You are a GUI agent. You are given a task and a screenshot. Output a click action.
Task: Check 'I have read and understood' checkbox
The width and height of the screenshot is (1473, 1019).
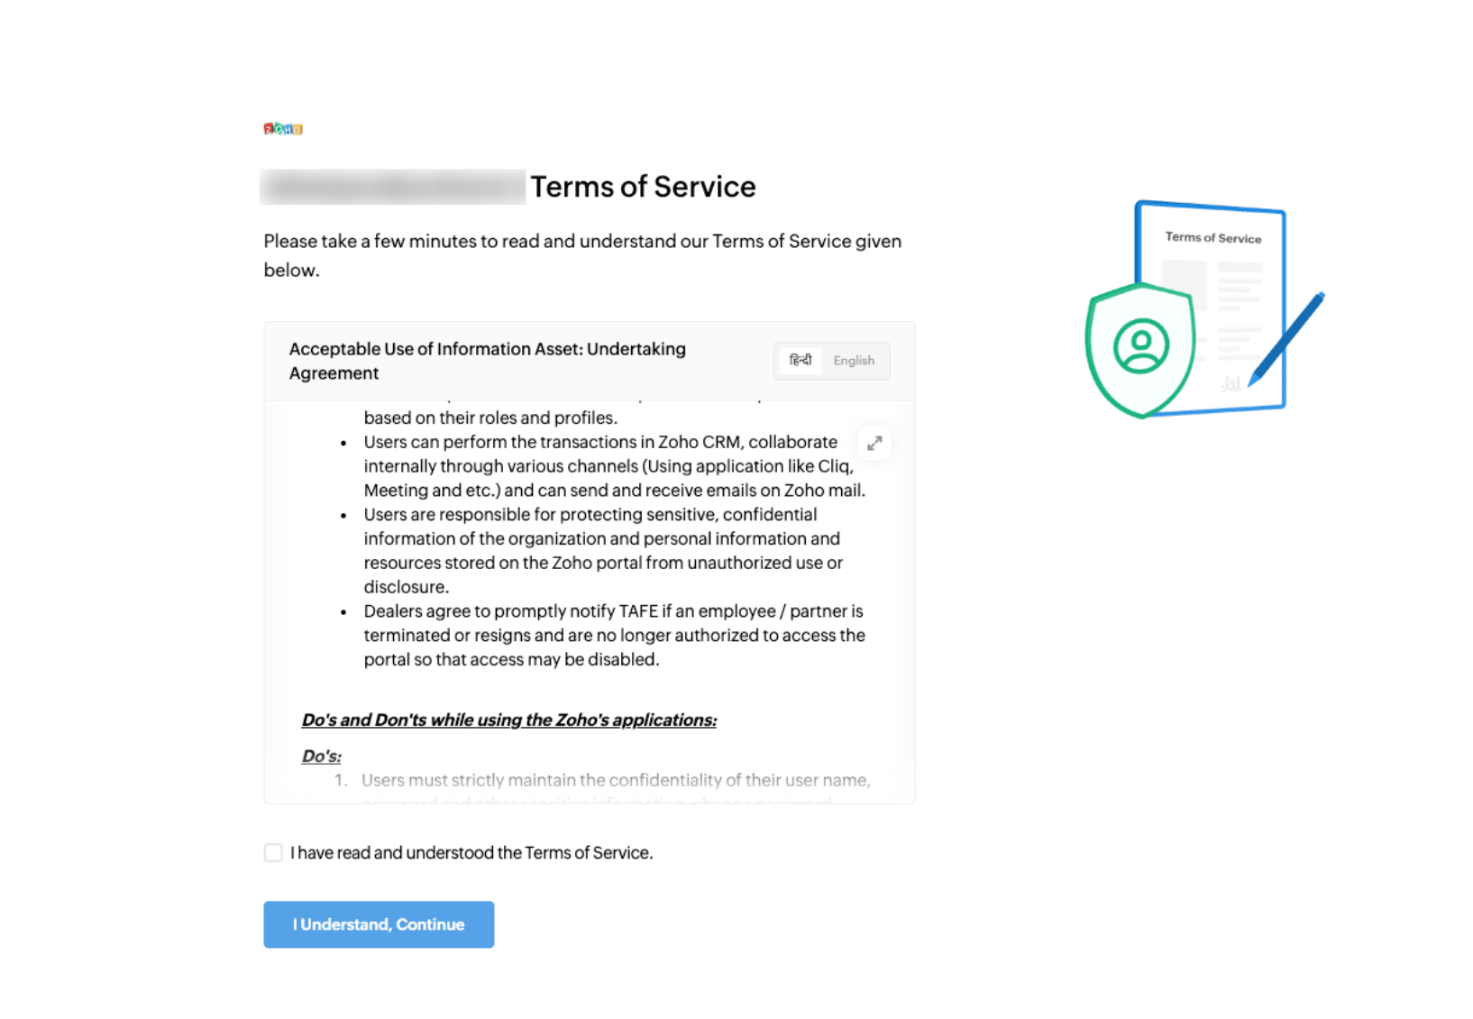273,853
